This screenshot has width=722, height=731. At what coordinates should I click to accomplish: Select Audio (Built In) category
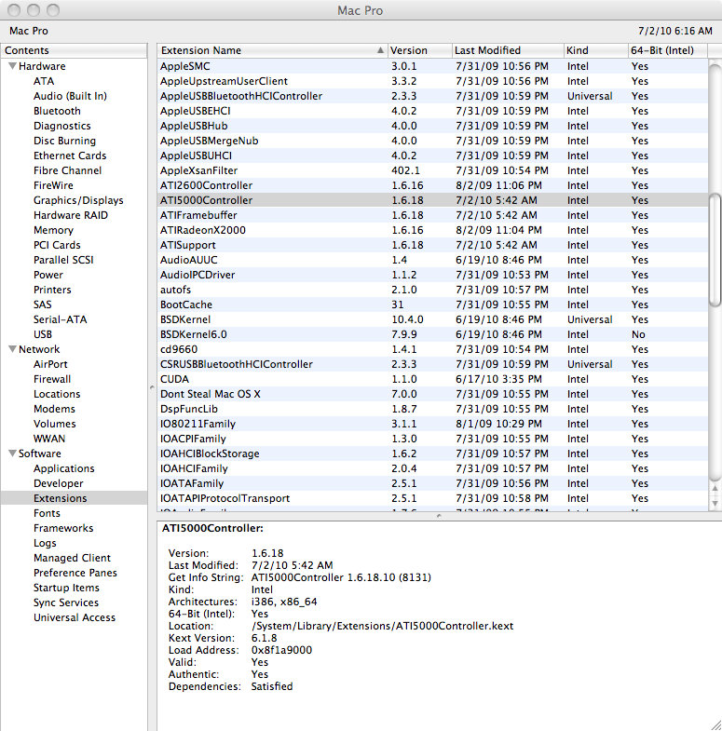click(70, 96)
